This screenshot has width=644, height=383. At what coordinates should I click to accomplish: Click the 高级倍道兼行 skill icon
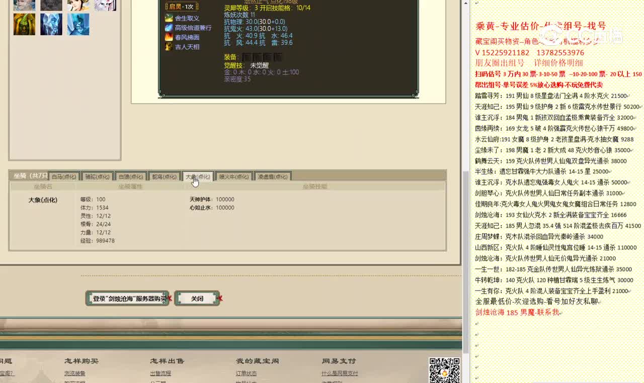tap(169, 28)
